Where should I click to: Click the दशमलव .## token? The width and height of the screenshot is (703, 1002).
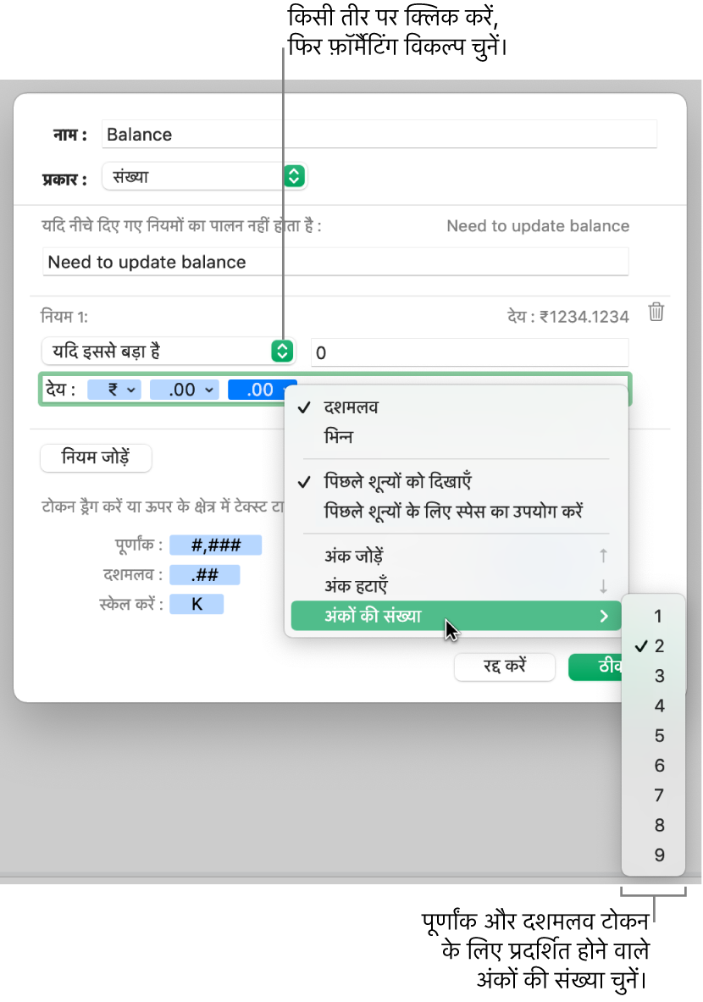(x=204, y=575)
